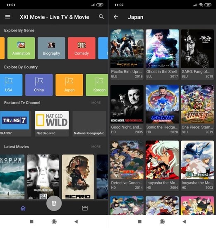Viewport: 216px width, 228px height.
Task: Open Inuyasha the Movie 2003 card
Action: (197, 166)
